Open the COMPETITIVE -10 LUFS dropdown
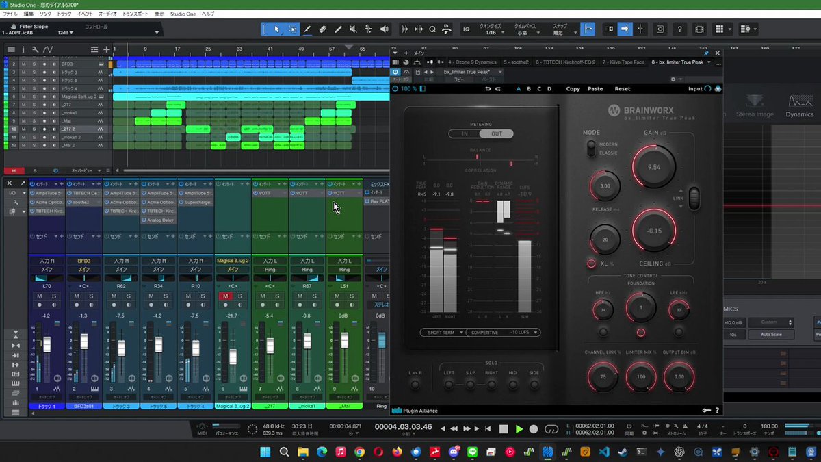The height and width of the screenshot is (462, 821). pyautogui.click(x=503, y=332)
